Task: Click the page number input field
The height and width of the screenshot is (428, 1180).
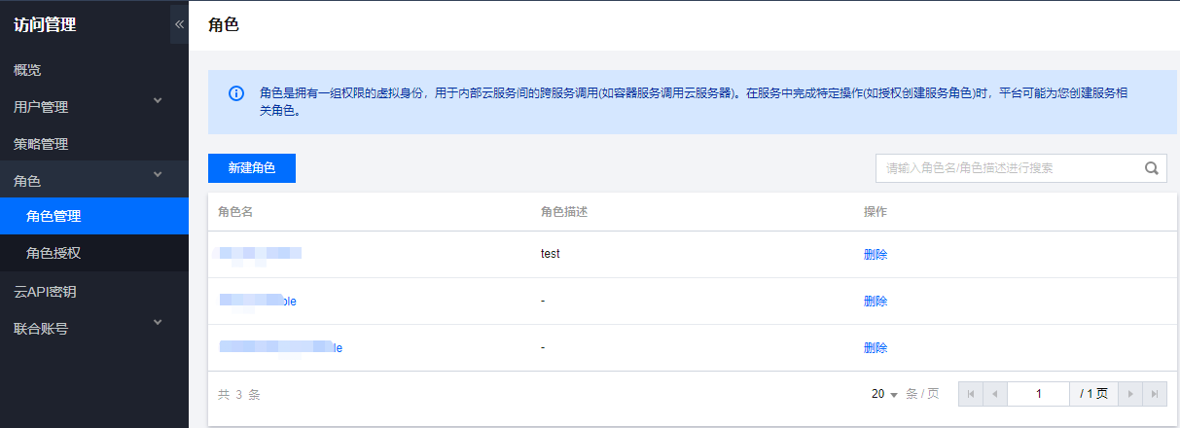Action: click(1038, 394)
